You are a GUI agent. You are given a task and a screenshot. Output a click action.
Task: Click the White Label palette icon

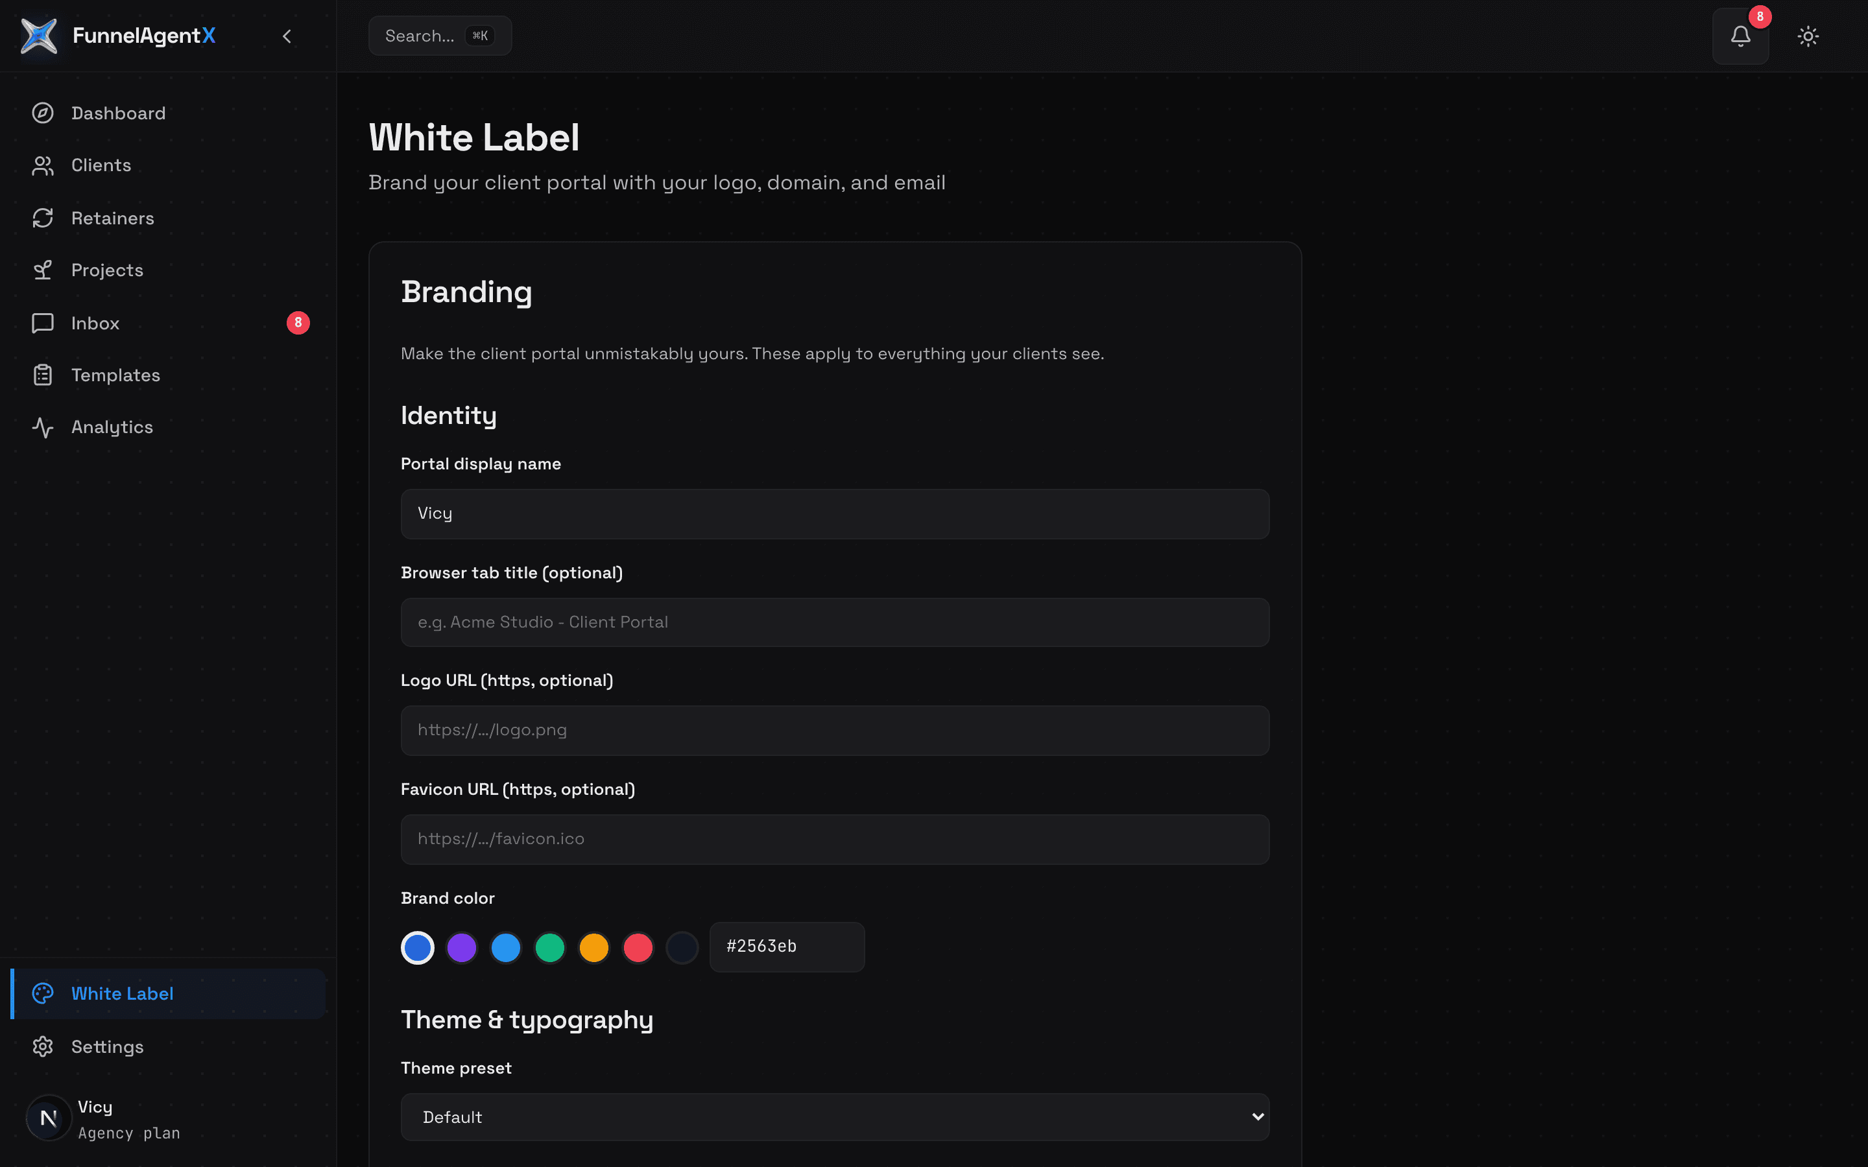tap(42, 993)
